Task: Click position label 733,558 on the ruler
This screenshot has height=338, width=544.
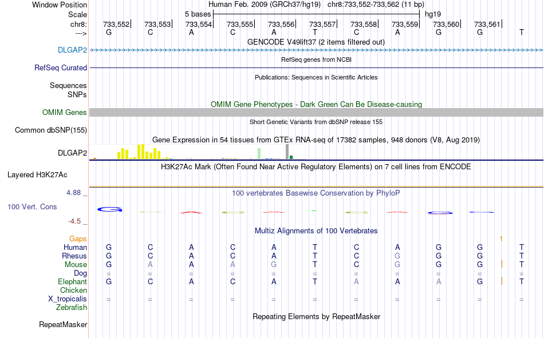Action: point(363,24)
